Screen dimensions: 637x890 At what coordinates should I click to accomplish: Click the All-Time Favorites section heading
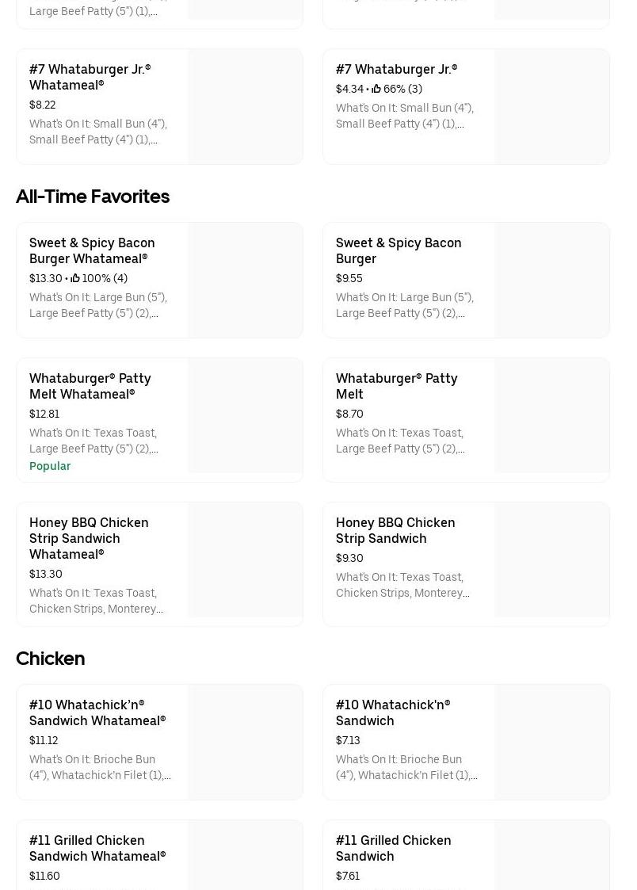[x=93, y=197]
